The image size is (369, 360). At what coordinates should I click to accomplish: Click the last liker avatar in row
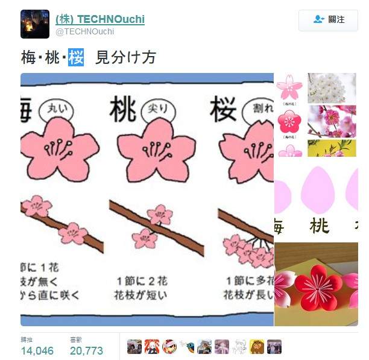click(x=274, y=347)
